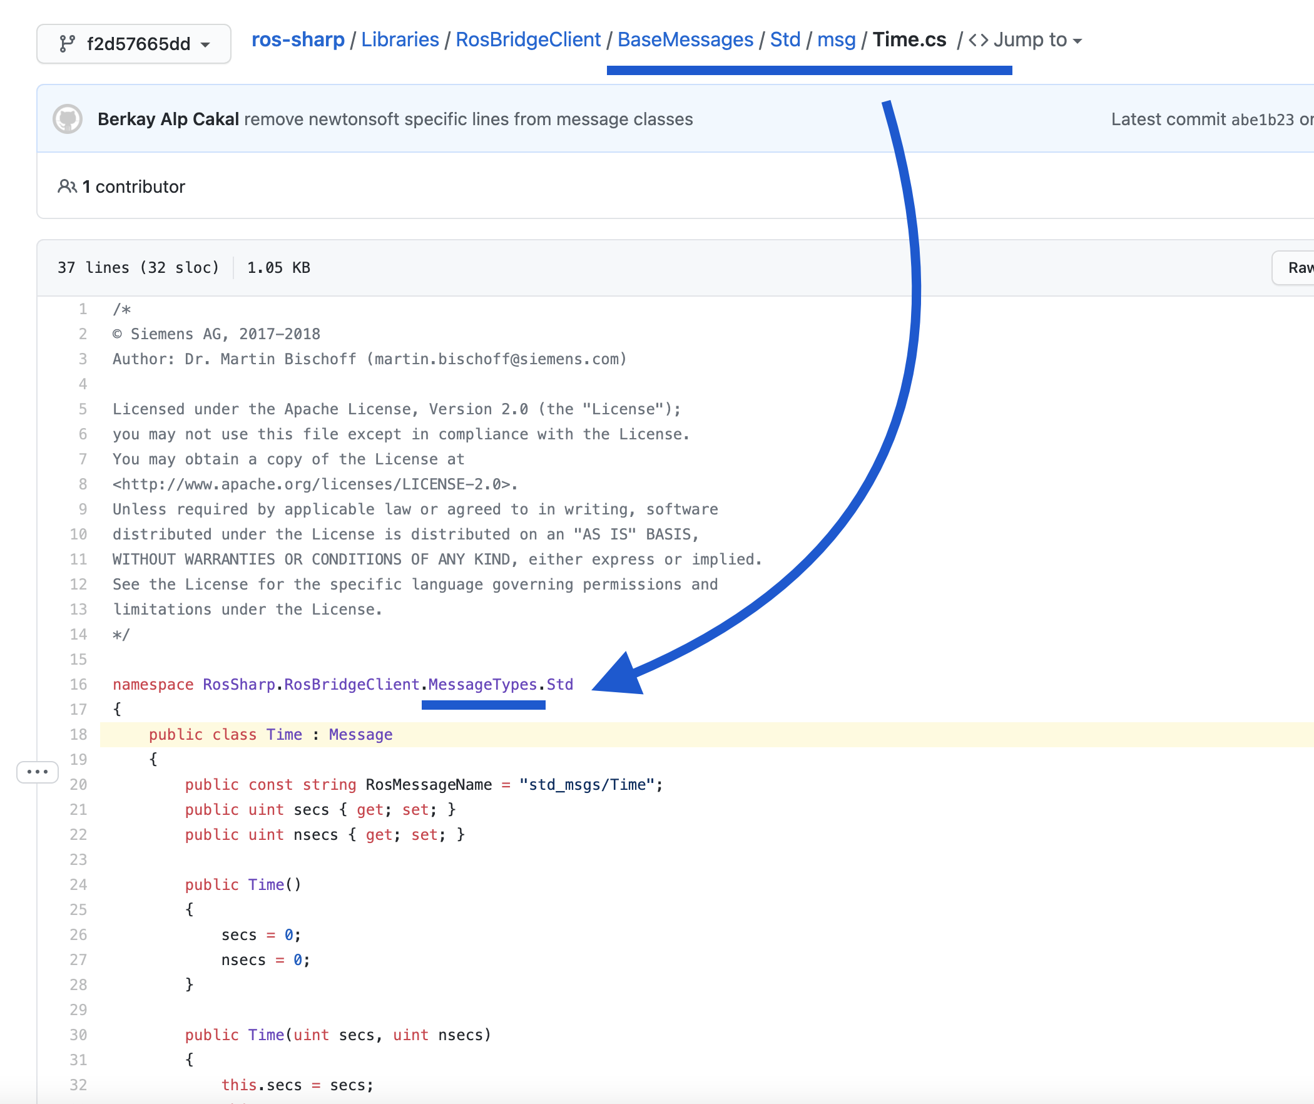This screenshot has height=1104, width=1314.
Task: Click the Message base class identifier
Action: [360, 734]
